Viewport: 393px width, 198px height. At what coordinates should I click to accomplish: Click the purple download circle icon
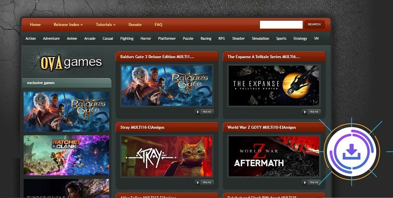point(351,152)
